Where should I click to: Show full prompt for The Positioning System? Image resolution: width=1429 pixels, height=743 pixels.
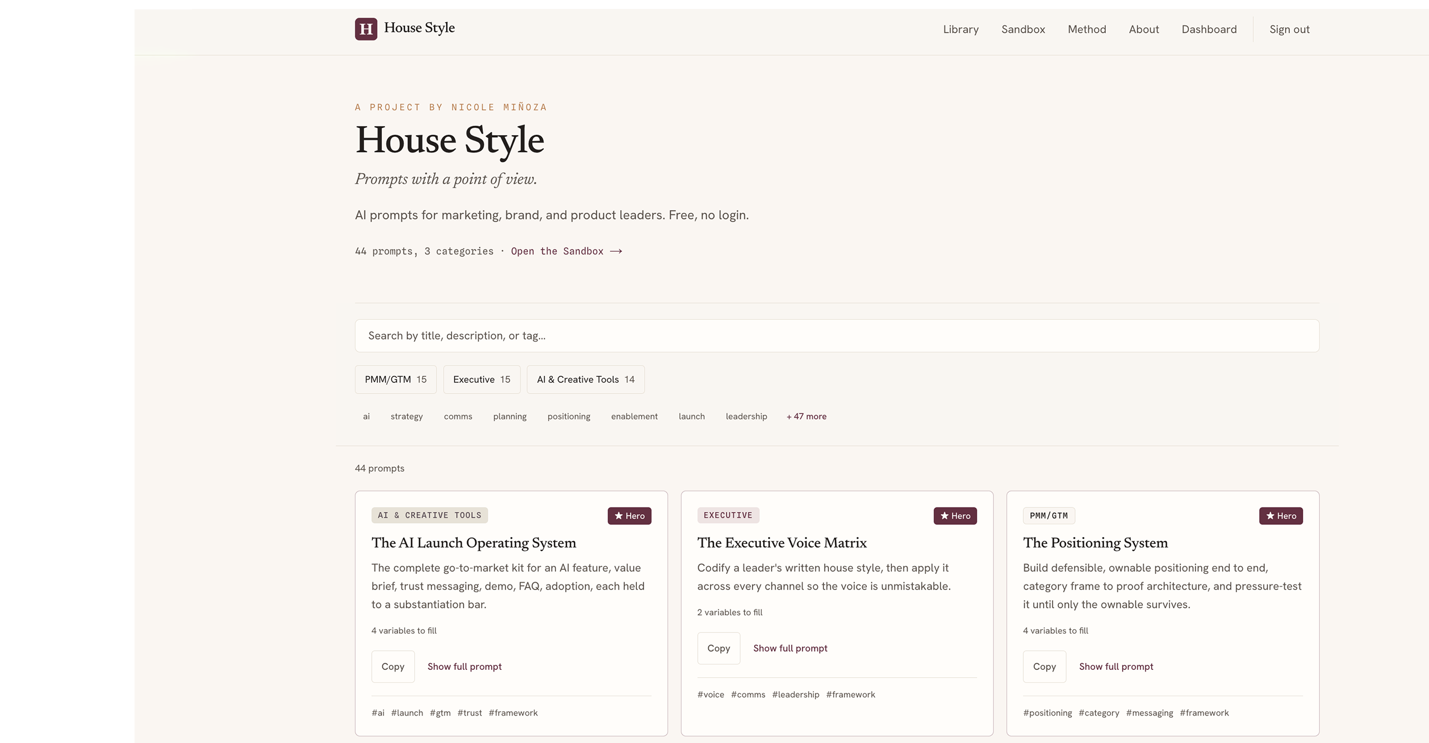[1116, 667]
